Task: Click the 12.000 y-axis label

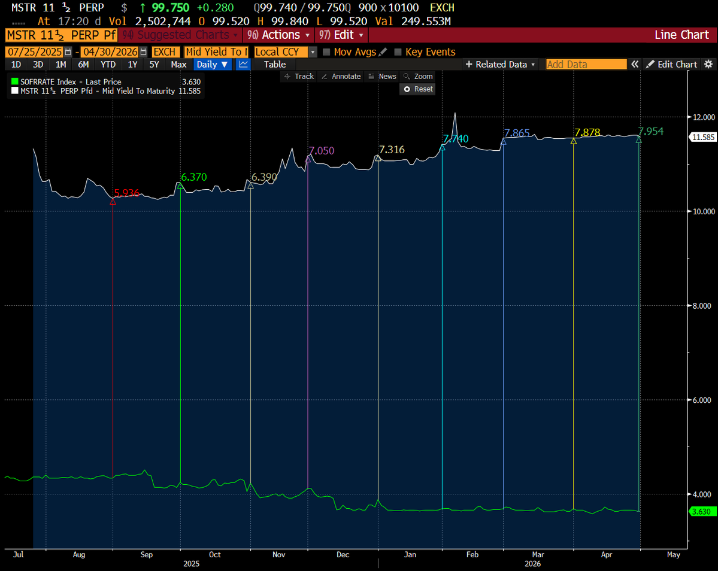Action: click(704, 117)
